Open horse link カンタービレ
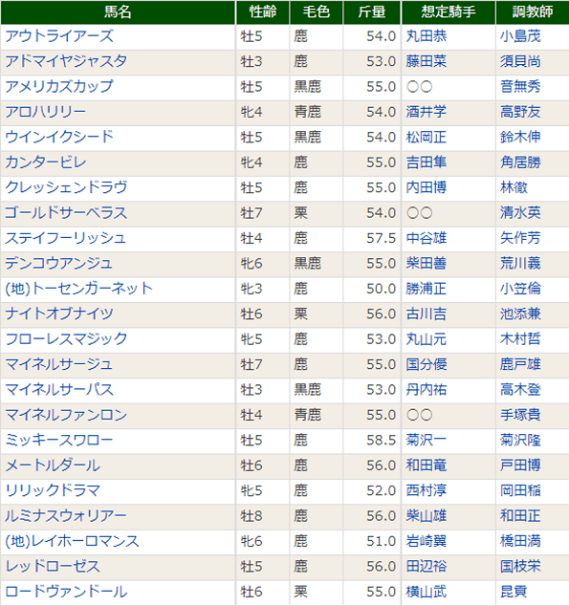This screenshot has height=606, width=569. (46, 162)
